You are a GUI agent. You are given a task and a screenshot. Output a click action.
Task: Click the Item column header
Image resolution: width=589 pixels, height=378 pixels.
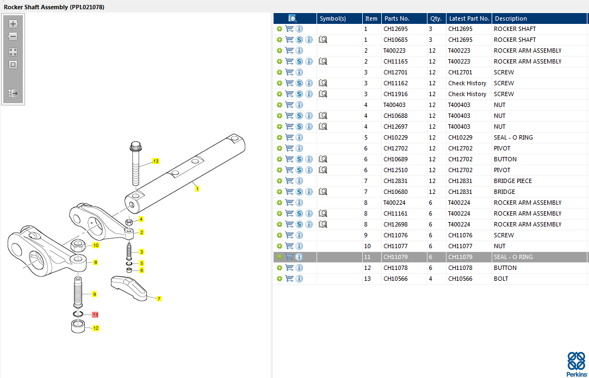pyautogui.click(x=371, y=18)
